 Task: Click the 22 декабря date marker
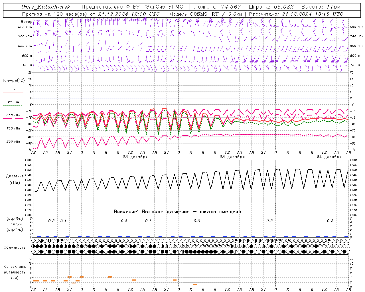click(135, 157)
